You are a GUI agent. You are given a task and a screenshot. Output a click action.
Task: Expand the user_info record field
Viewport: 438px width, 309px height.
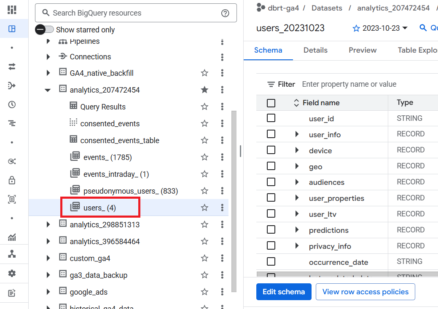(297, 134)
